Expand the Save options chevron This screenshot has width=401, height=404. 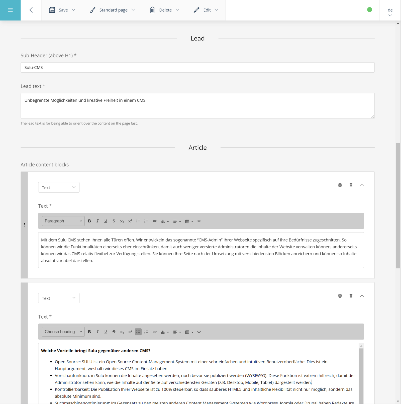73,10
